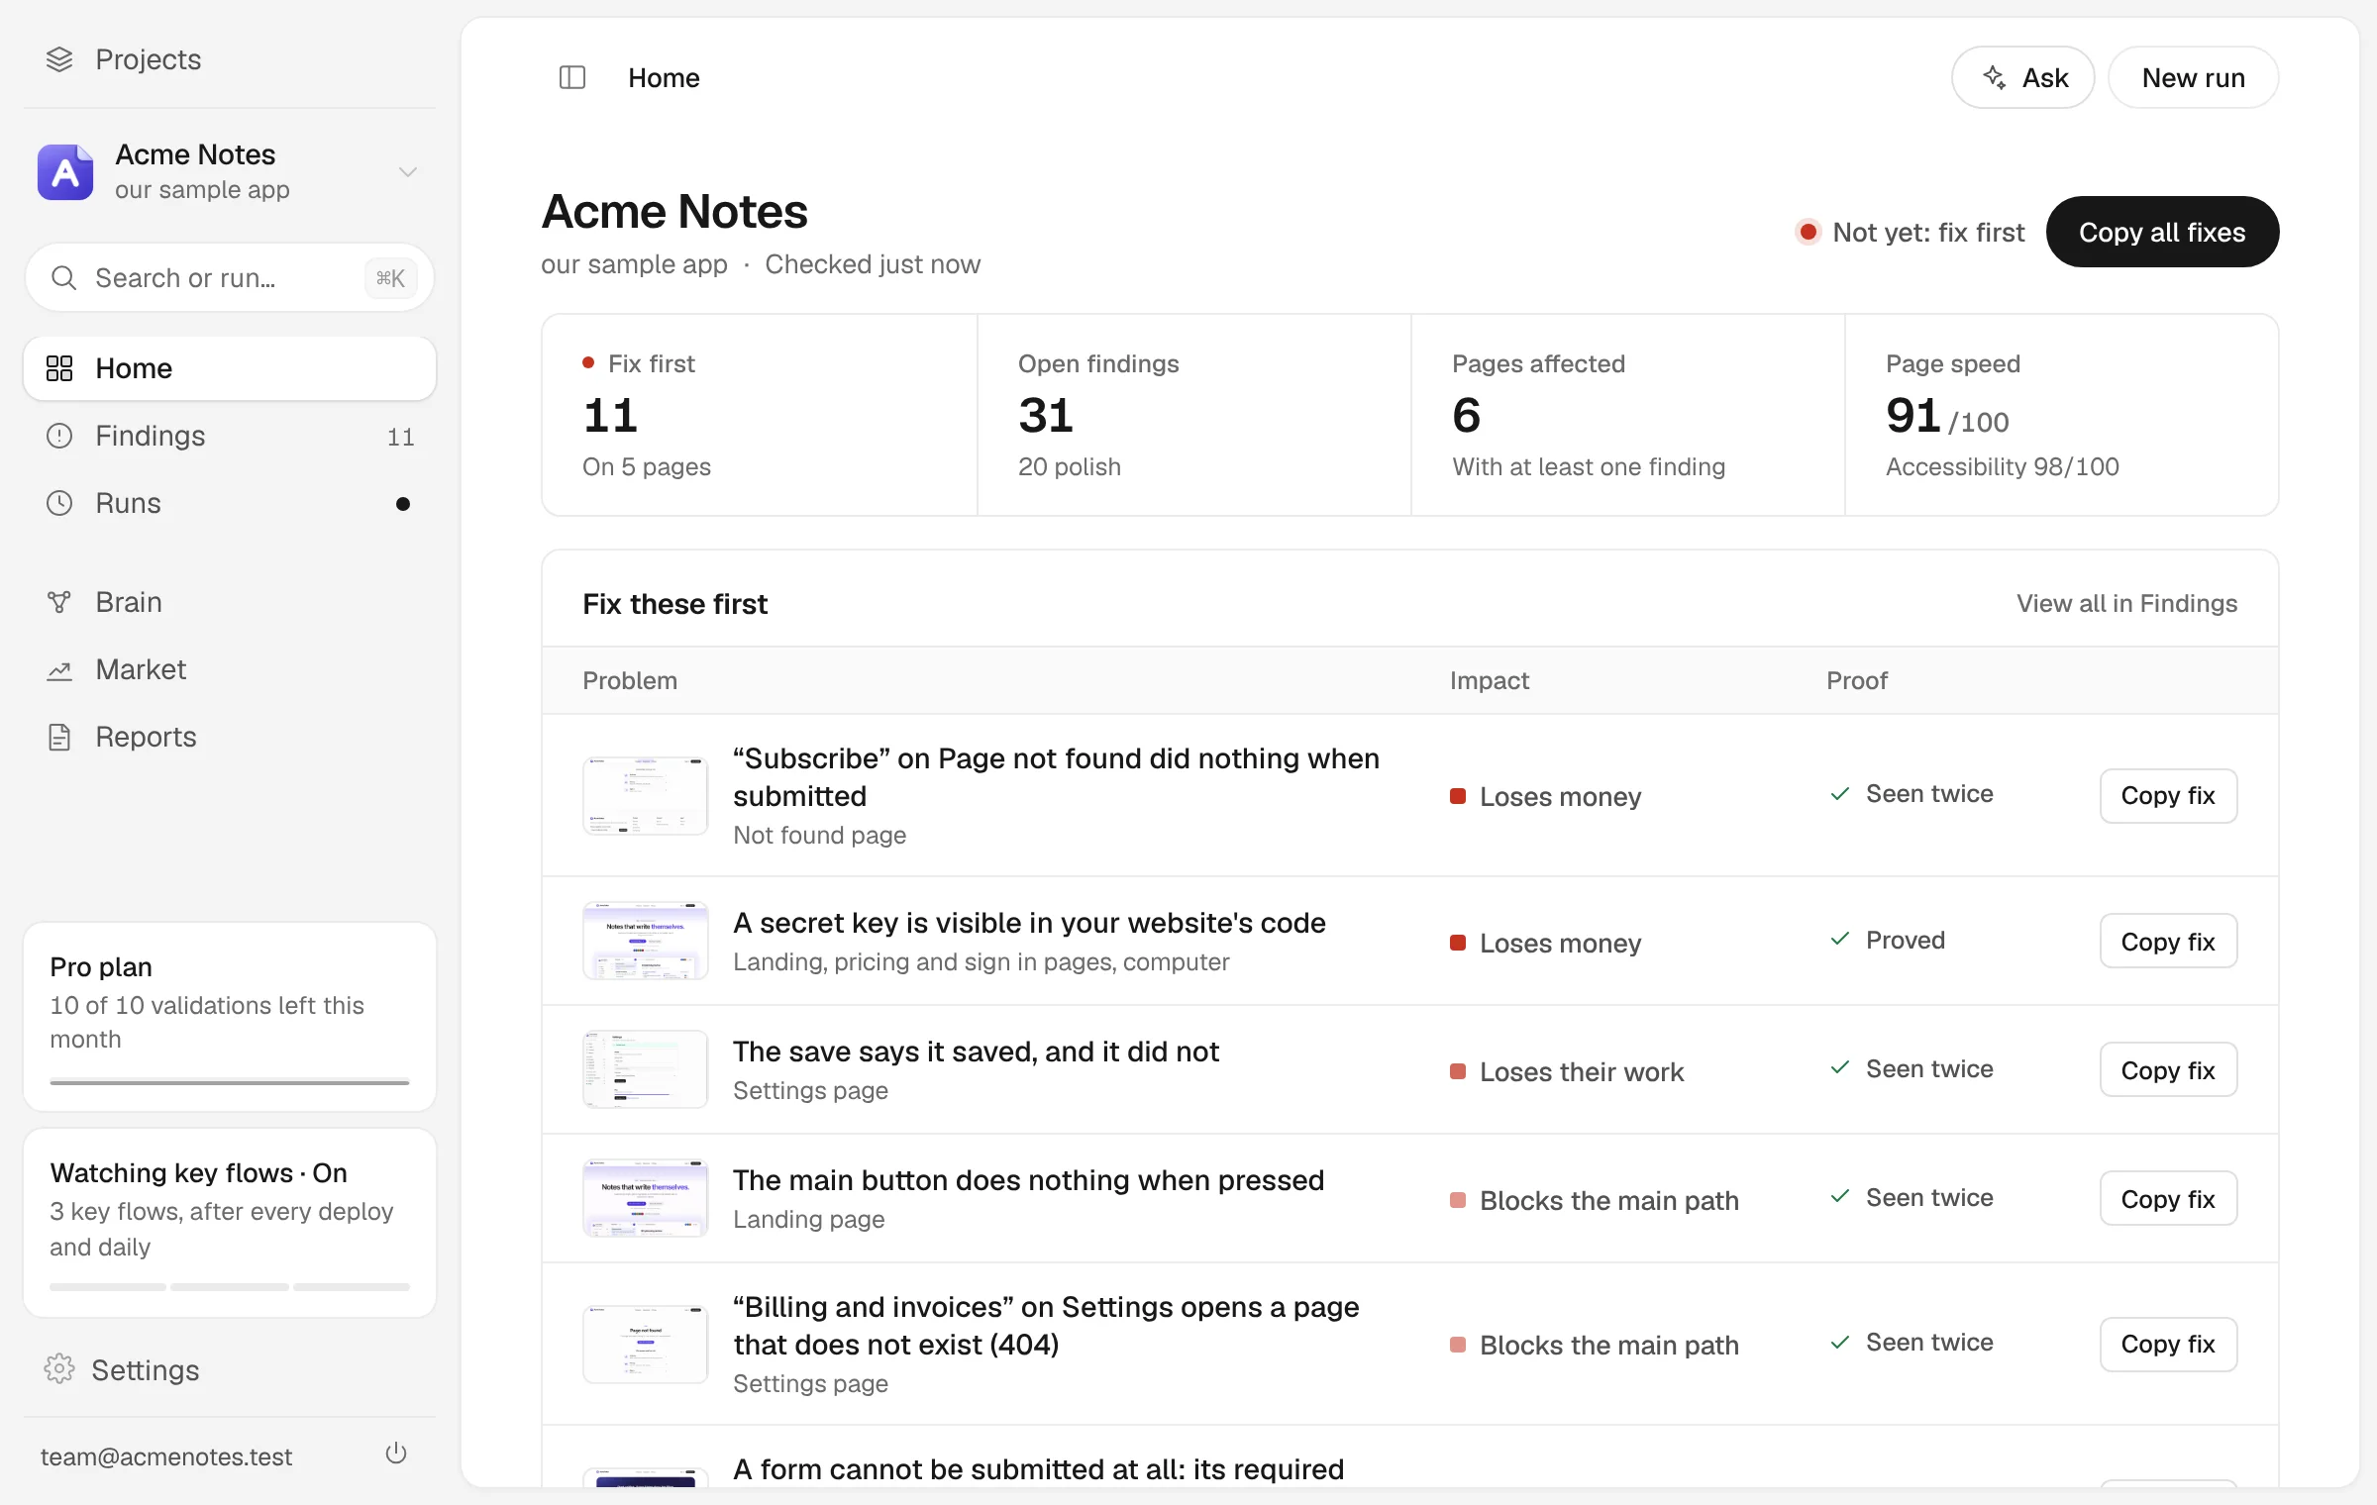Click the Runs clock icon
Screen dimensions: 2377x1505
coord(59,503)
